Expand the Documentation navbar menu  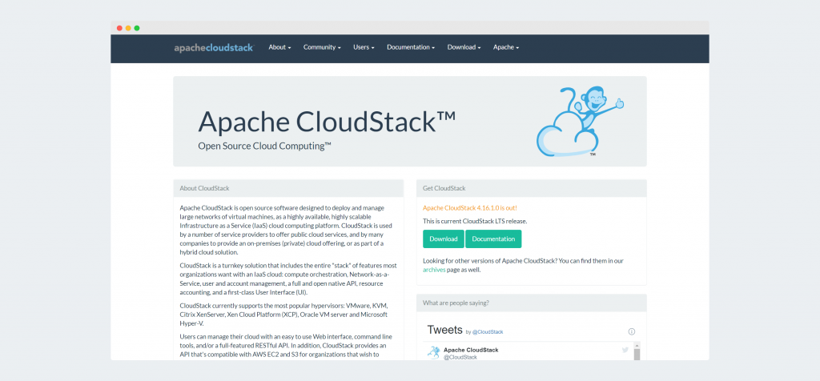(x=411, y=47)
